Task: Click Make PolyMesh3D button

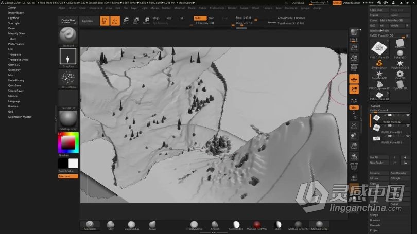Action: (394, 20)
